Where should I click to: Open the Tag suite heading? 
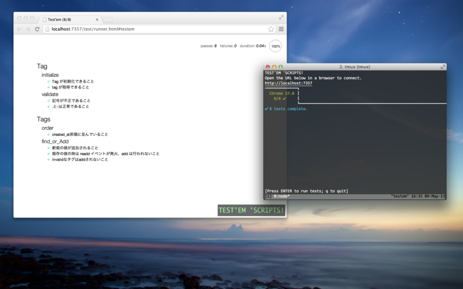(42, 66)
